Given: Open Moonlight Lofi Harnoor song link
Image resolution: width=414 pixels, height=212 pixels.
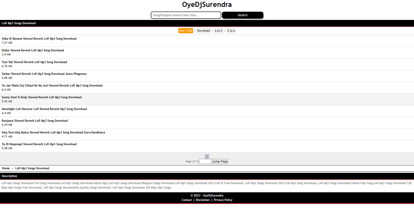Looking at the screenshot, I should [x=44, y=109].
